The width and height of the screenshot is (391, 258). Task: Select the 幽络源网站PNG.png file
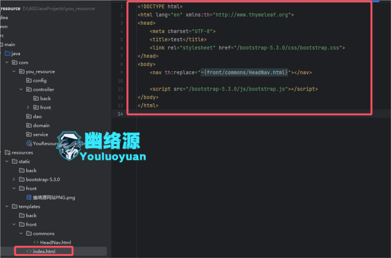54,197
